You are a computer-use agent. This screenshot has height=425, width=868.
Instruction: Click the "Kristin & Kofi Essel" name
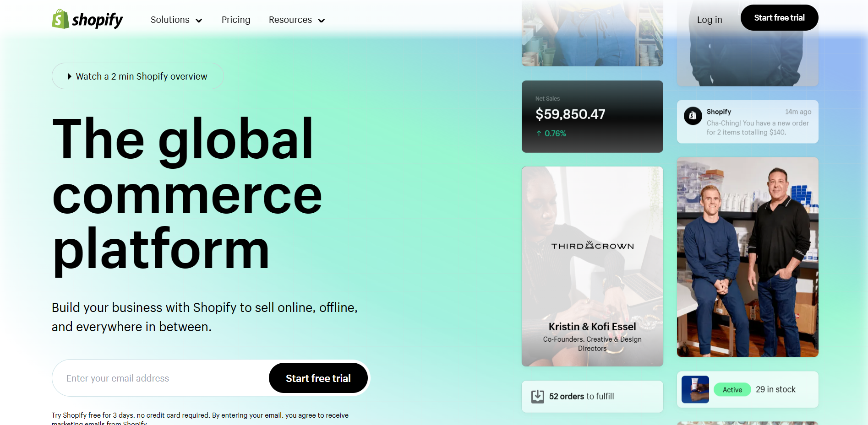(592, 327)
